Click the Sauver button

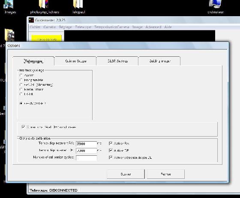coord(126,174)
